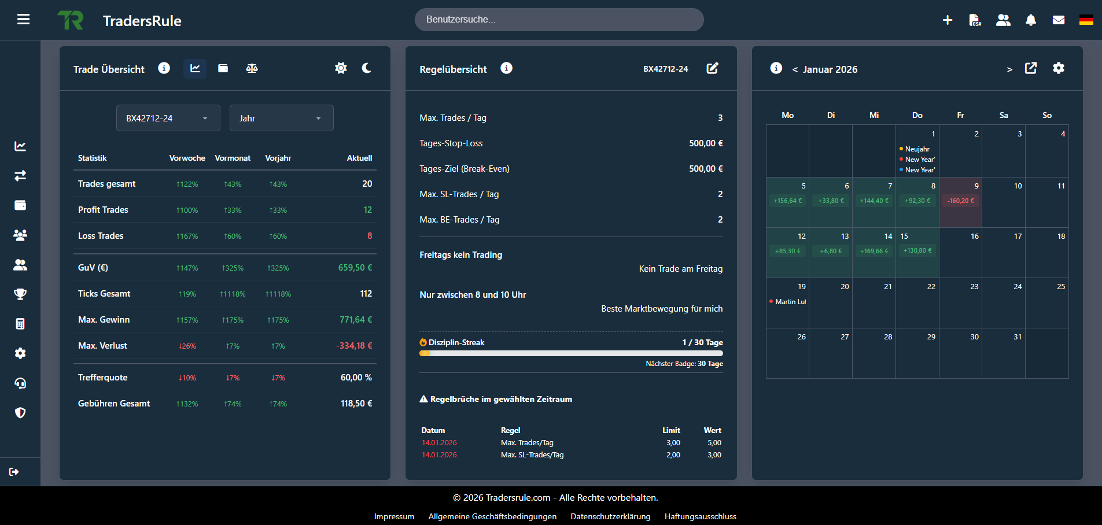Open the notifications bell
Viewport: 1102px width, 525px height.
click(x=1030, y=20)
